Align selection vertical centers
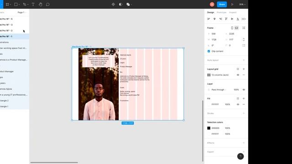 click(232, 19)
